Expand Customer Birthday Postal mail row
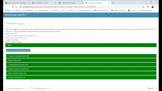The image size is (162, 91). tap(81, 56)
